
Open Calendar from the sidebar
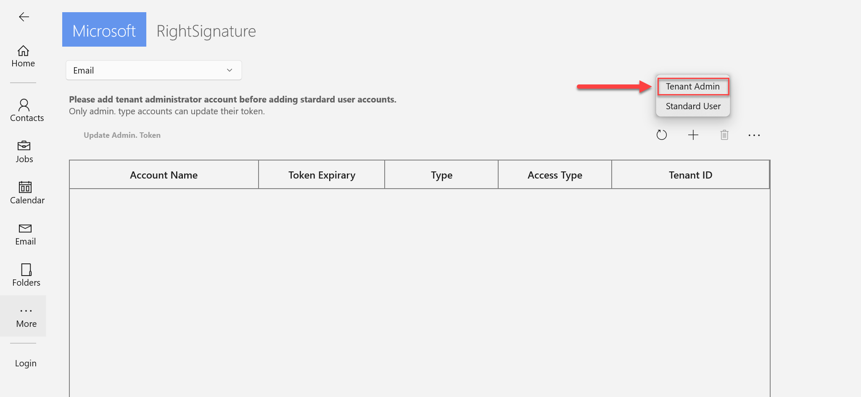(27, 193)
